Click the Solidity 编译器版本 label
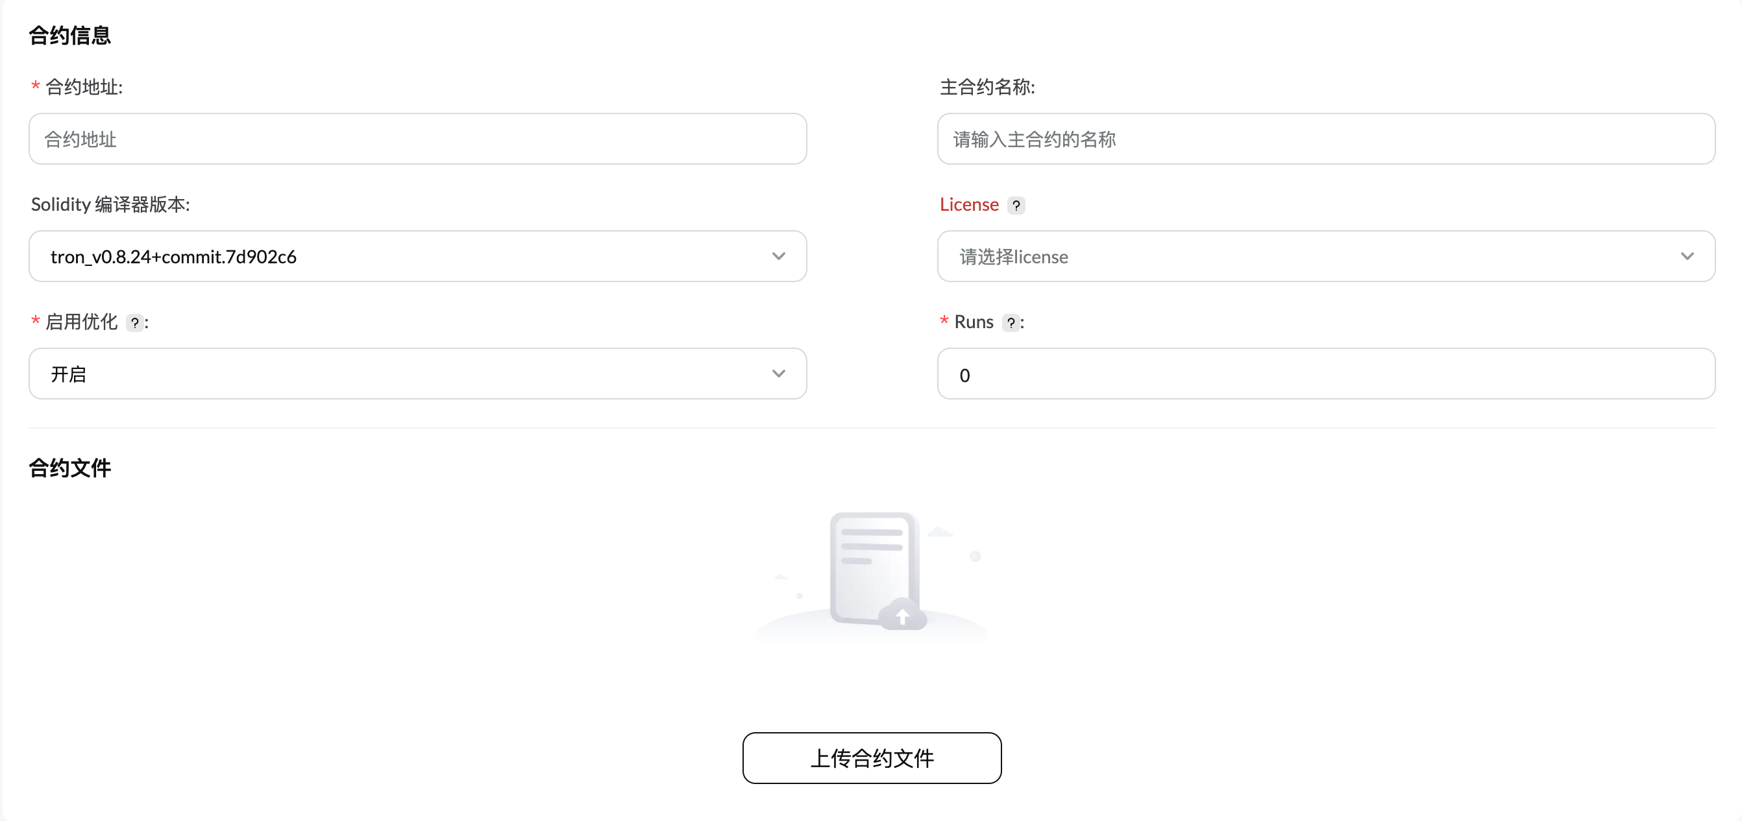Viewport: 1742px width, 821px height. (x=110, y=204)
